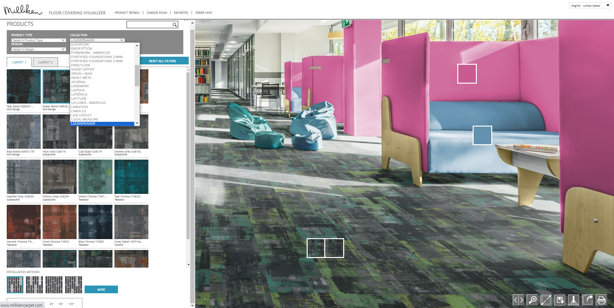Choose LATITUDE in the collection list
Viewport: 614px width, 308px height.
[102, 99]
